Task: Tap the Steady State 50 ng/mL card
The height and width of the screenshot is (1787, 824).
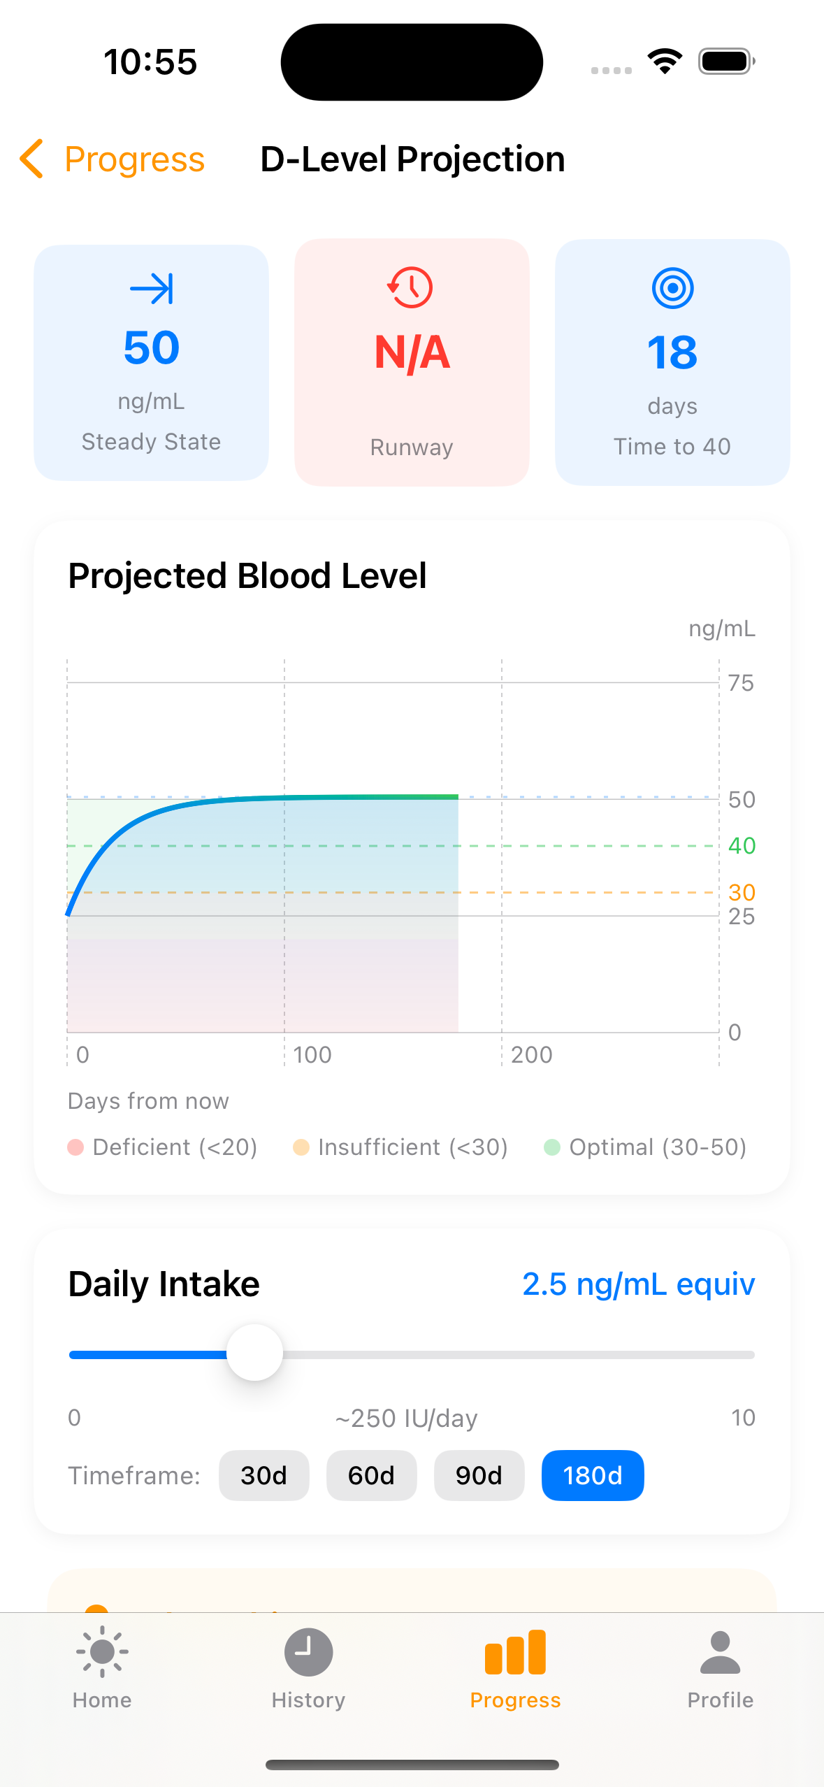Action: click(151, 363)
